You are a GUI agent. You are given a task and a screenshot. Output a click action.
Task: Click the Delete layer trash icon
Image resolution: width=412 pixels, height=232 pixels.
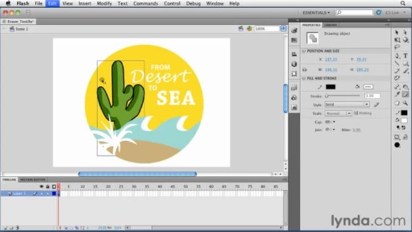(17, 227)
